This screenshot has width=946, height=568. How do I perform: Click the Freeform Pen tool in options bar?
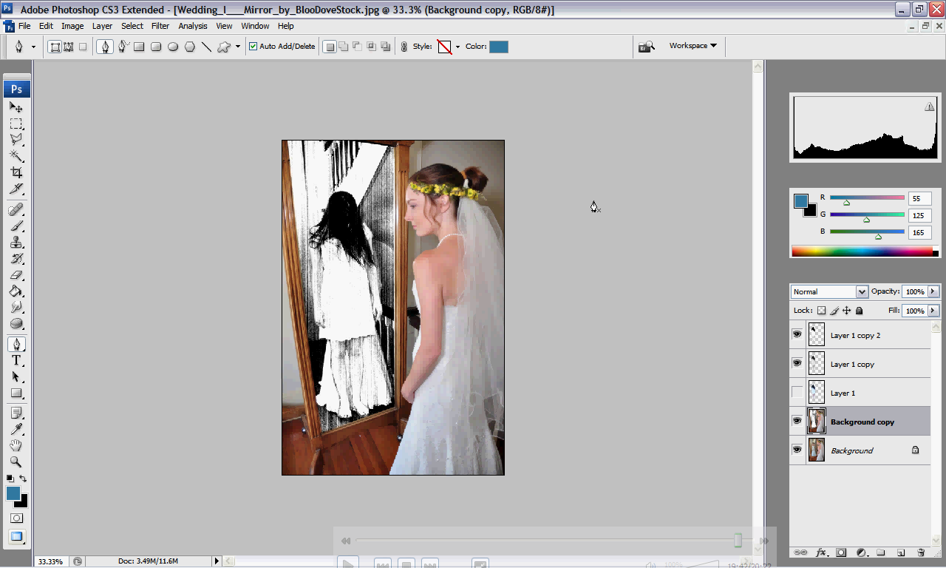coord(122,47)
